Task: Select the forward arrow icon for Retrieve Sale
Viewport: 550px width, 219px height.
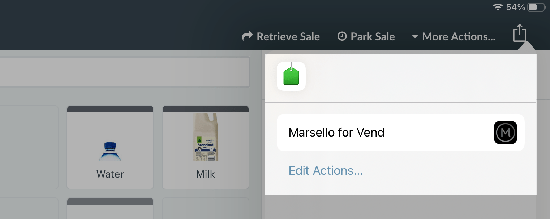Action: [247, 36]
